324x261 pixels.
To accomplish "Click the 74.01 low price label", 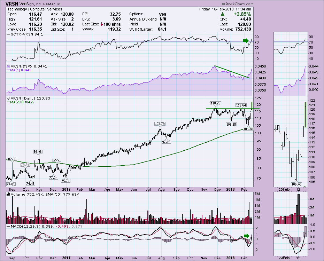I will pyautogui.click(x=11, y=184).
